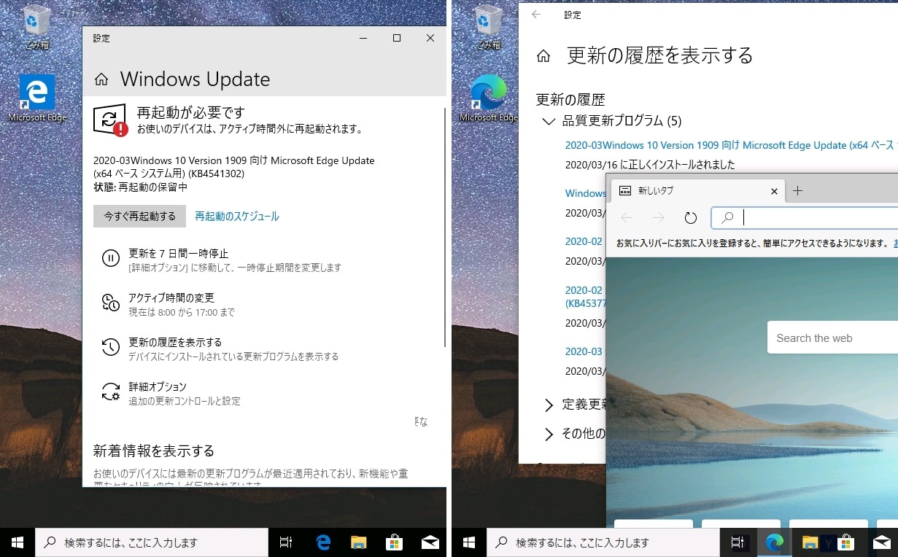Open the Start menu on left taskbar

(18, 542)
